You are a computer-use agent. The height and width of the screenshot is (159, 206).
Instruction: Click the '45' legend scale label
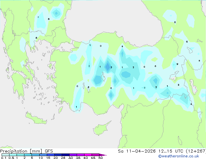point(93,158)
